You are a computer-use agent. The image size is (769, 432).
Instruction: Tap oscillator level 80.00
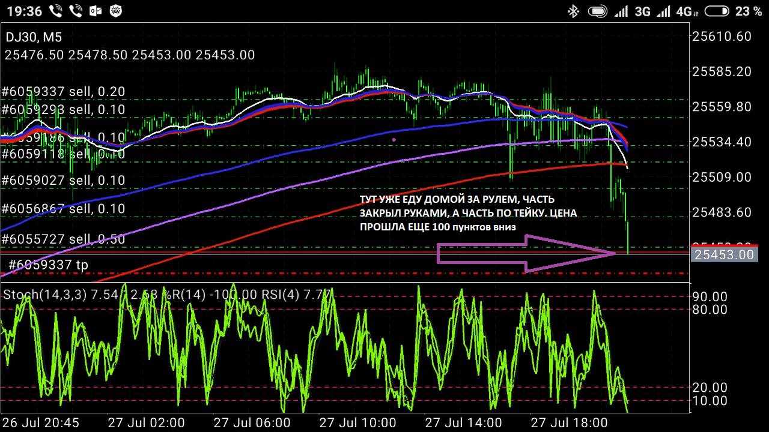(x=710, y=310)
